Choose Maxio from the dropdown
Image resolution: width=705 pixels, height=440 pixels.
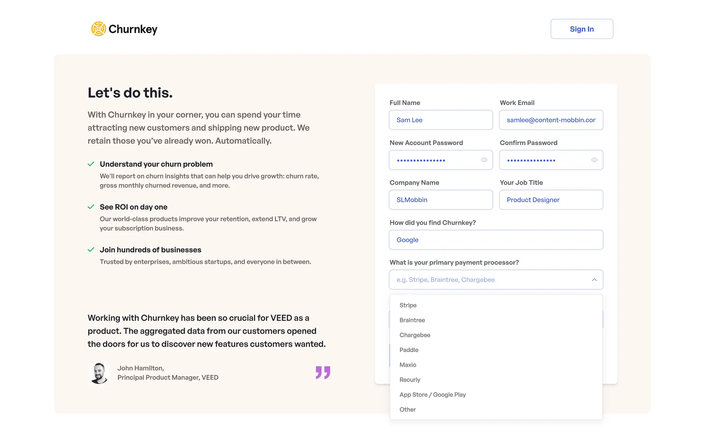408,365
